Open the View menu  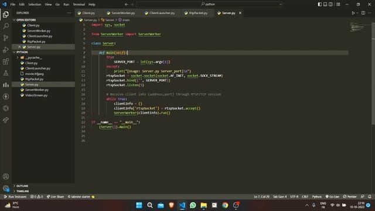pos(48,4)
